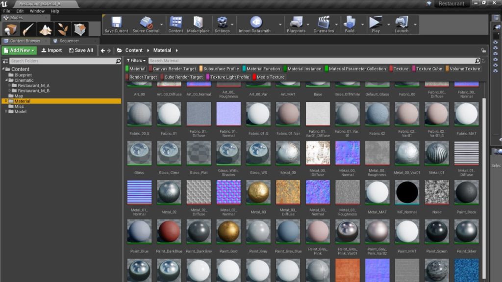Collapse the Cinematic folder tree arrow

pos(7,80)
